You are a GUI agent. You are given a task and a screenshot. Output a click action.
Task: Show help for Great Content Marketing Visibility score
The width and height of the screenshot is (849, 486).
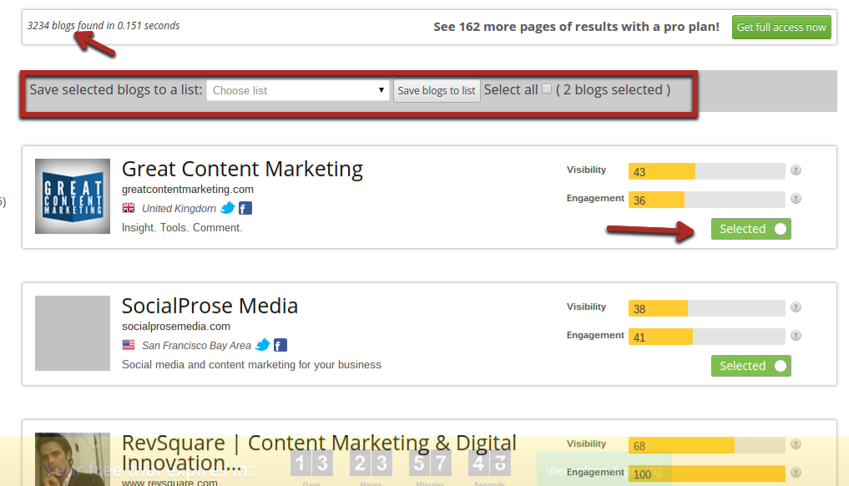[x=796, y=170]
